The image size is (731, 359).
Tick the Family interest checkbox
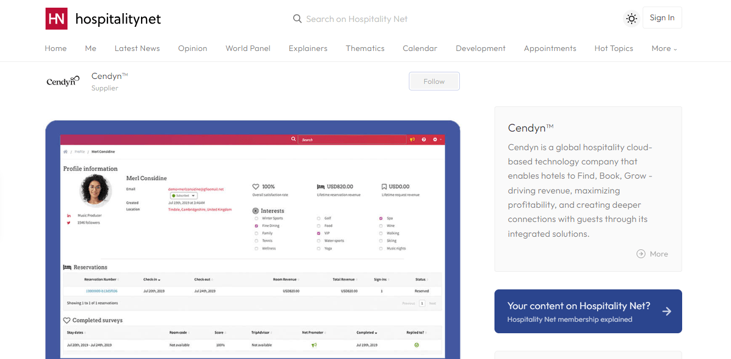pos(256,233)
